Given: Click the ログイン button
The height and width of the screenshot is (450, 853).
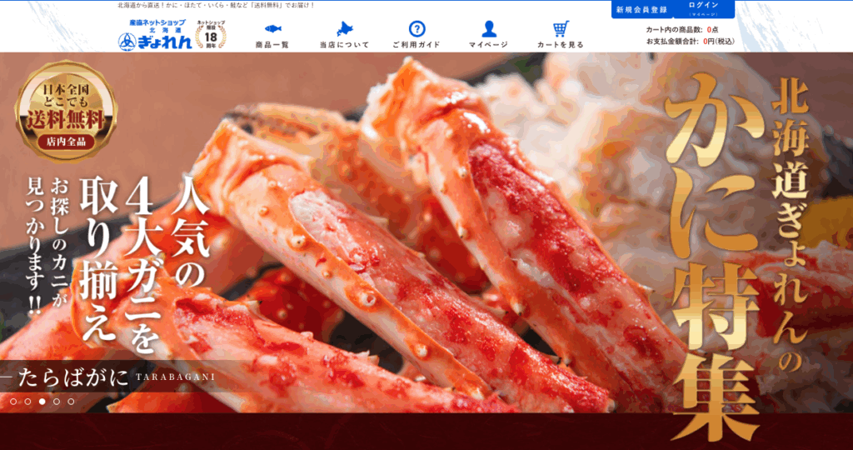Looking at the screenshot, I should pyautogui.click(x=704, y=7).
